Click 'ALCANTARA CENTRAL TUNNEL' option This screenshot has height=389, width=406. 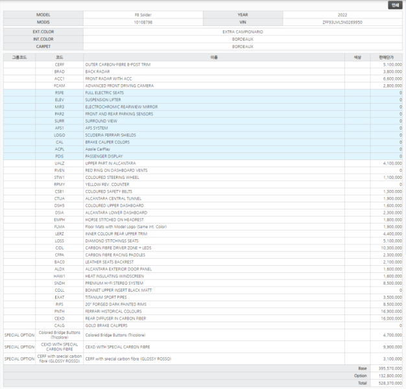point(113,198)
